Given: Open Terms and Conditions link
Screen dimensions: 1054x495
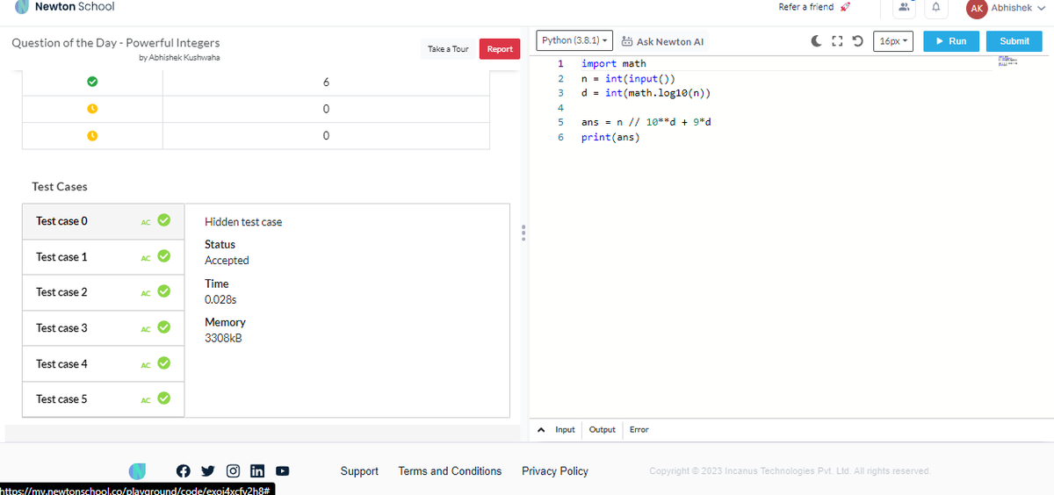Looking at the screenshot, I should (x=450, y=471).
